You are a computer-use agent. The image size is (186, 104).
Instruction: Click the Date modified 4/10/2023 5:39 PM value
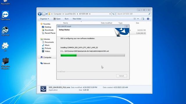tap(90, 87)
